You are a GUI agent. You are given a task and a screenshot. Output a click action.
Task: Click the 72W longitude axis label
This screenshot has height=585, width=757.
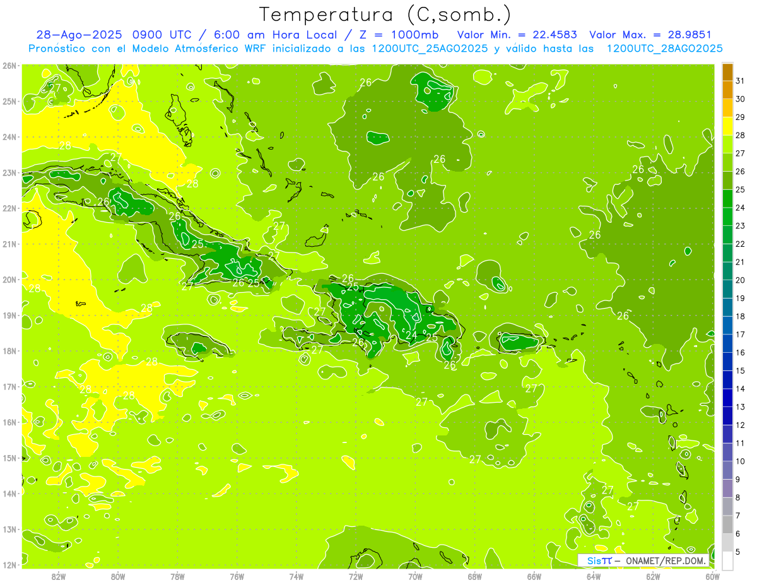pyautogui.click(x=356, y=576)
